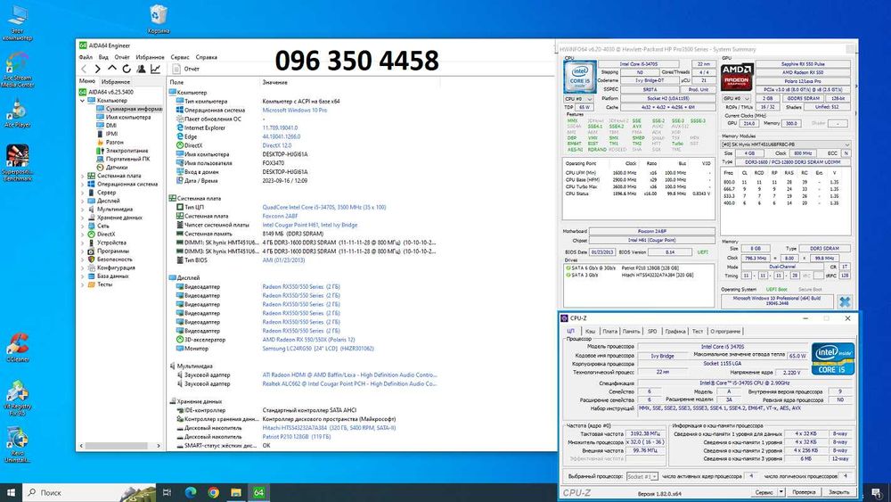Screen dimensions: 891x502
Task: Click the AIDA64 forward navigation arrow
Action: 98,69
